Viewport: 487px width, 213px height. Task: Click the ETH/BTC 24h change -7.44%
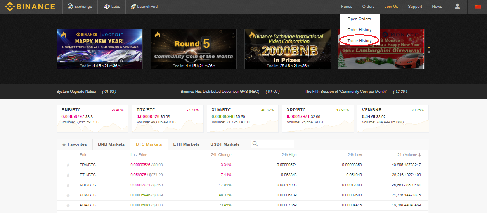tap(225, 175)
